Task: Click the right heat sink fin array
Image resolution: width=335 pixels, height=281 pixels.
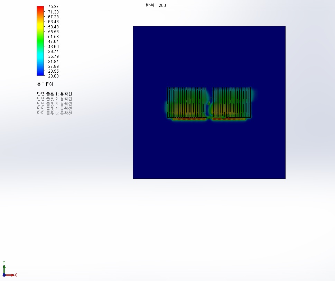Action: point(232,102)
